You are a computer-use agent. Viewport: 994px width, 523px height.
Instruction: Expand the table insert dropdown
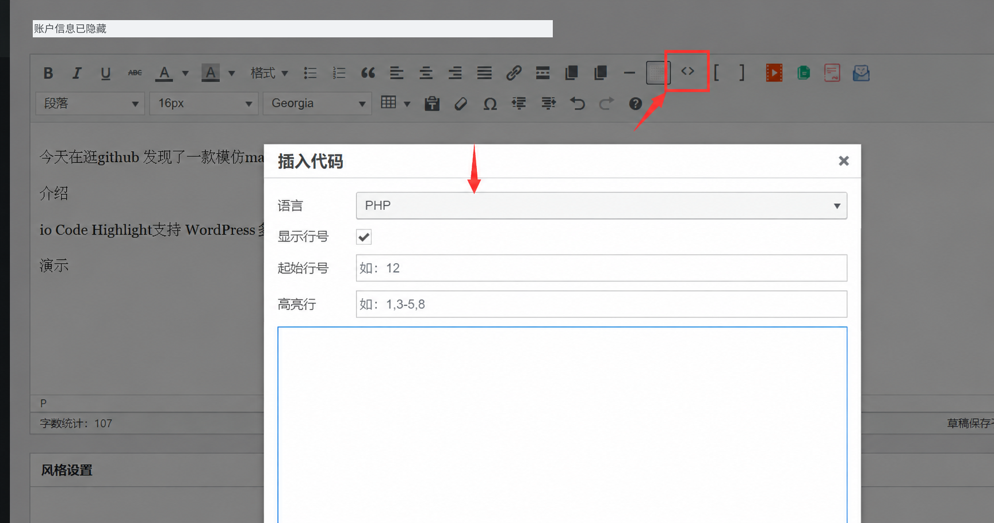[407, 104]
